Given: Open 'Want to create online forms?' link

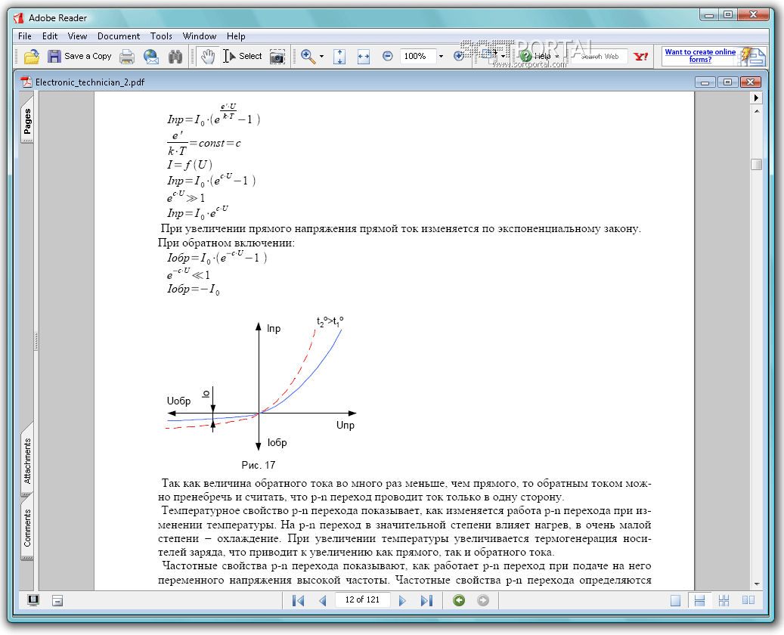Looking at the screenshot, I should (x=700, y=55).
